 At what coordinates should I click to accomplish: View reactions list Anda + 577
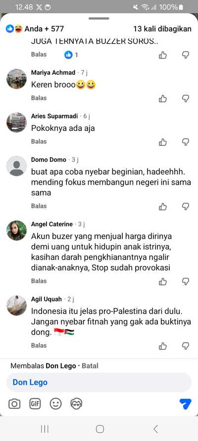coord(35,29)
